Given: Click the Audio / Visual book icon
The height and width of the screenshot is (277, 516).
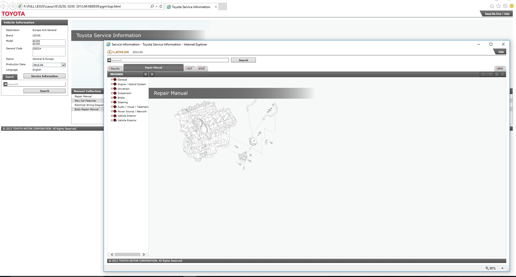Looking at the screenshot, I should [x=115, y=107].
